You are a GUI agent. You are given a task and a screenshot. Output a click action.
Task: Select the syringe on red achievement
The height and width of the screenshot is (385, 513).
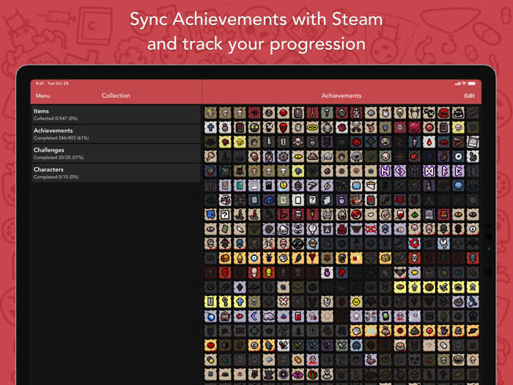[x=312, y=215]
